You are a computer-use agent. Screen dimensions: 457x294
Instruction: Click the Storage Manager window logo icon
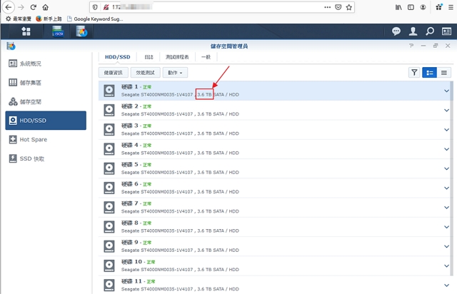[11, 46]
